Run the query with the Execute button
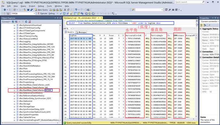Viewport: 220px width, 125px height. [x=42, y=14]
